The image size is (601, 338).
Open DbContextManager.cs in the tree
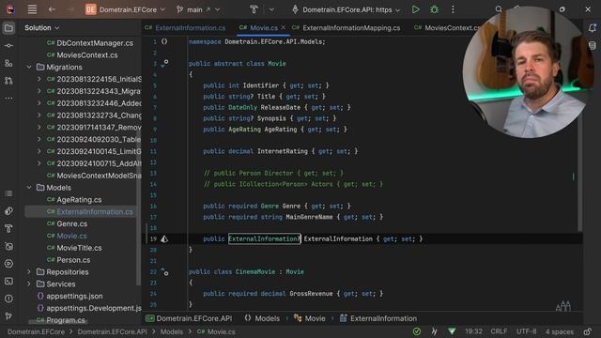(x=90, y=43)
